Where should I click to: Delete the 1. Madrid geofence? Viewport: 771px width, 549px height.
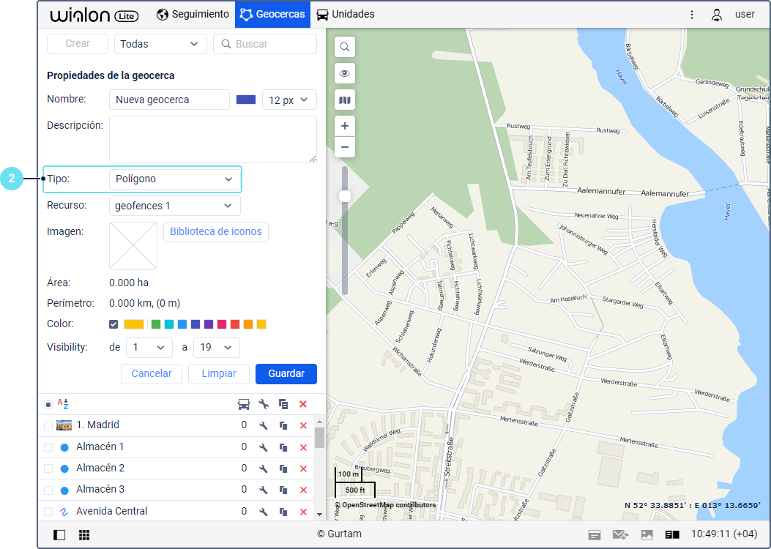click(303, 425)
